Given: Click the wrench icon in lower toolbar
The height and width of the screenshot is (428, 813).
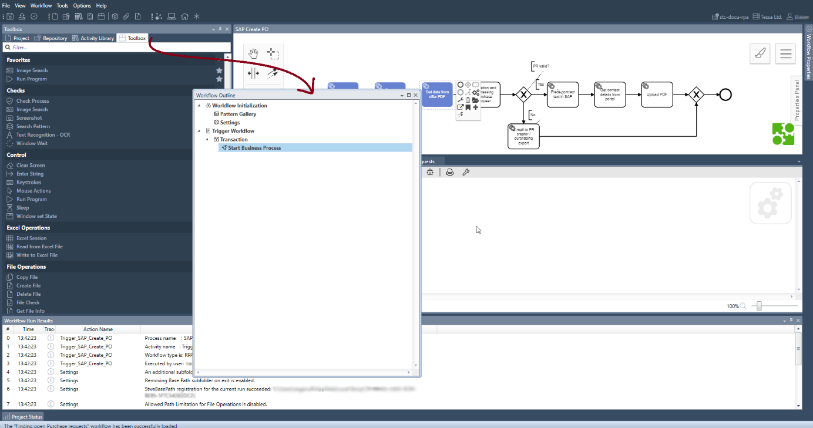Looking at the screenshot, I should click(x=466, y=172).
